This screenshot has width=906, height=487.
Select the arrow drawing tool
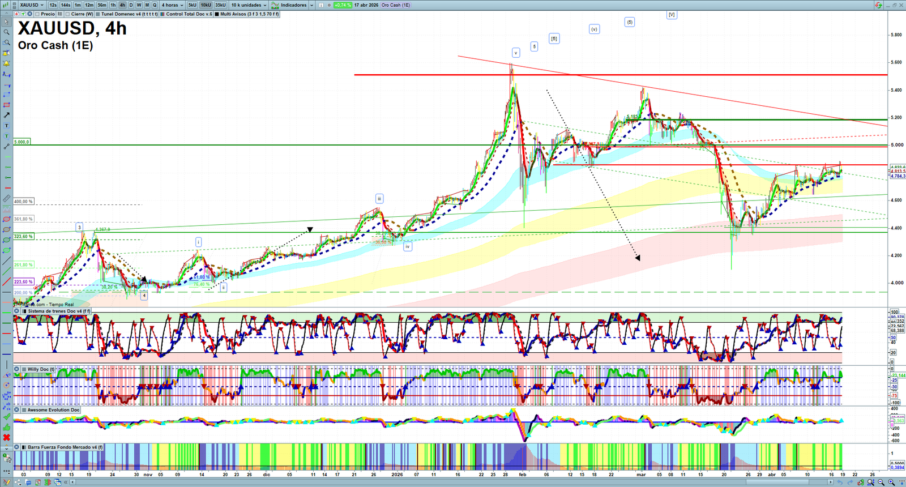6,116
